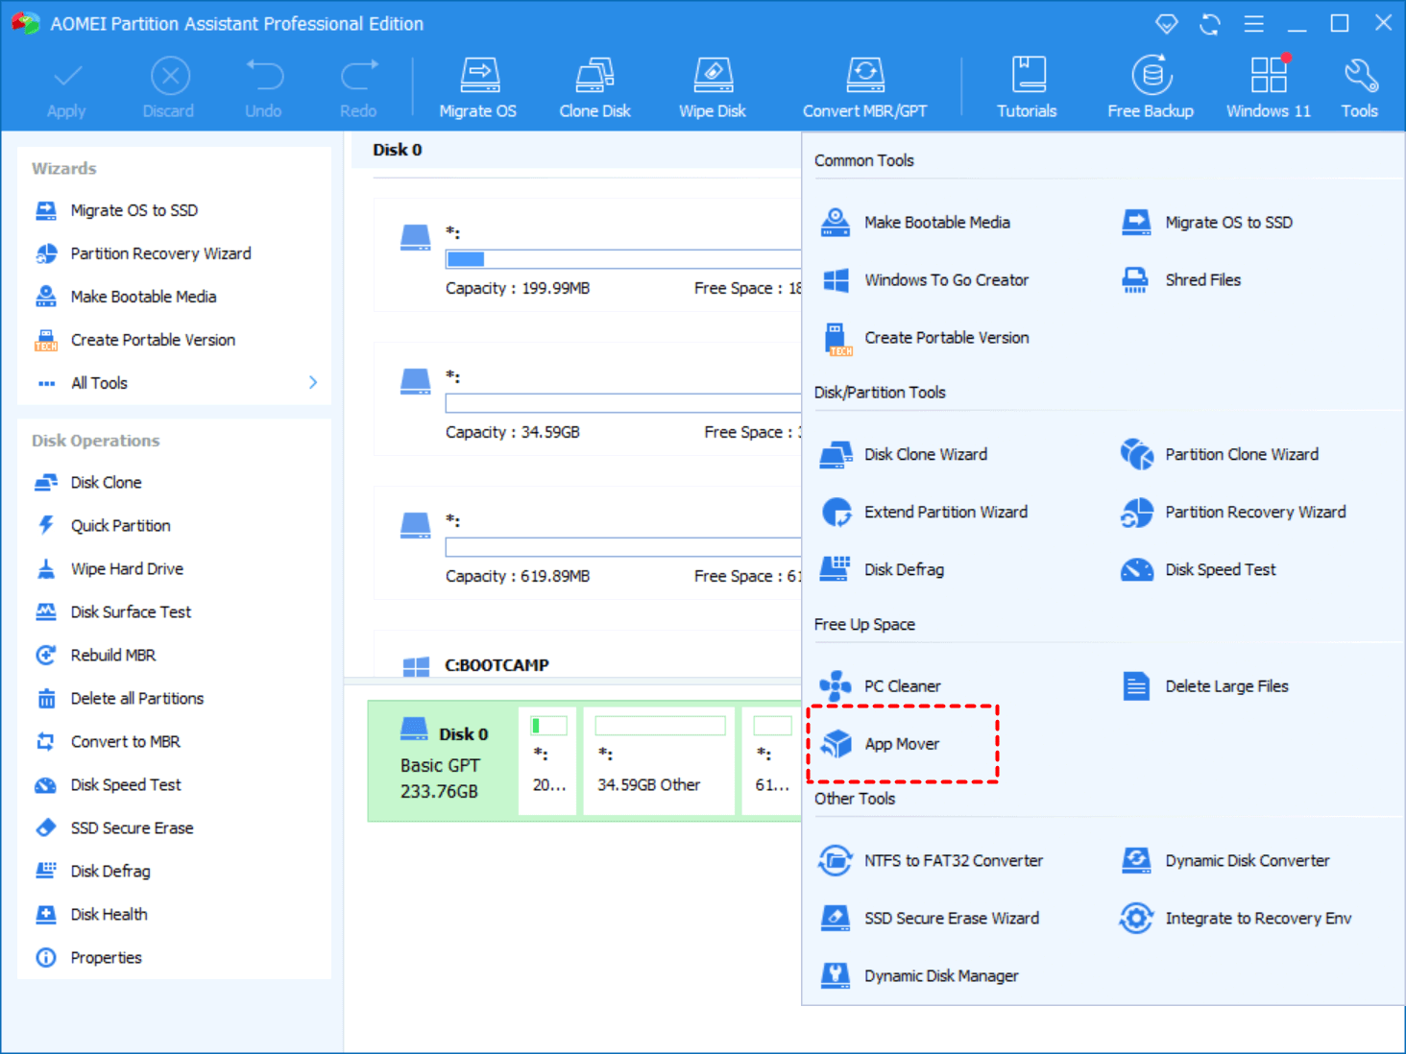Click Make Bootable Media in Common Tools
Image resolution: width=1406 pixels, height=1054 pixels.
click(936, 223)
